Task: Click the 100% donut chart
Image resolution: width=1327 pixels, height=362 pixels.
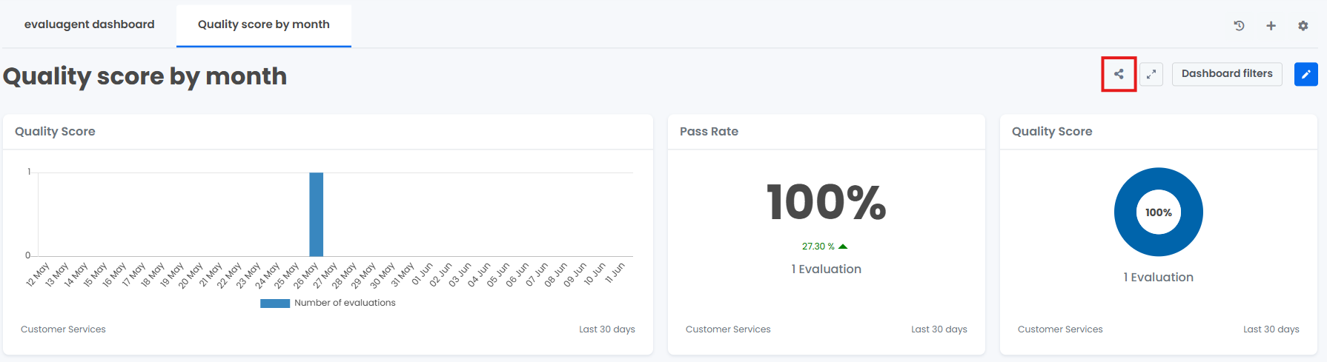Action: 1159,212
